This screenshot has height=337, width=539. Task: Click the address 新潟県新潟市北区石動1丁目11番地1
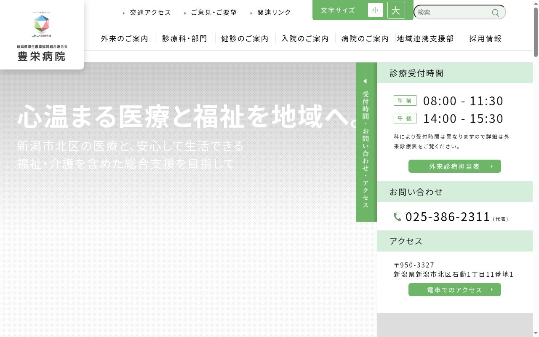454,275
